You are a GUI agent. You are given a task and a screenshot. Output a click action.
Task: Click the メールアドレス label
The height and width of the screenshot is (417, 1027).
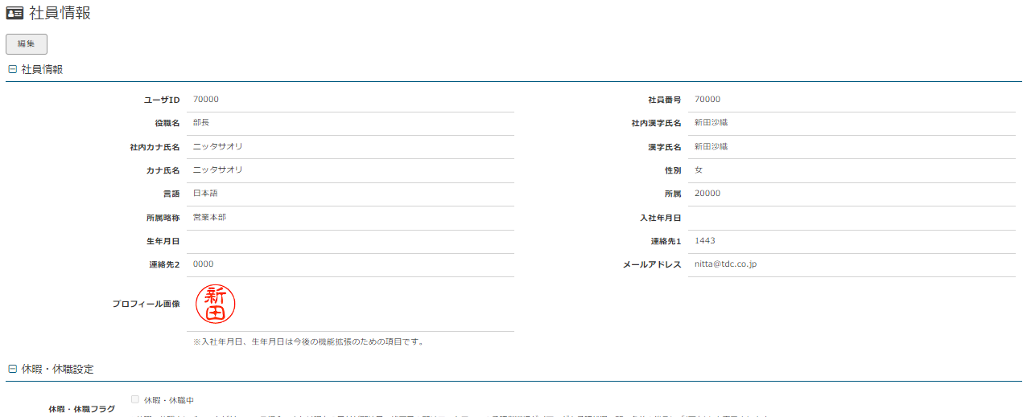tap(652, 264)
